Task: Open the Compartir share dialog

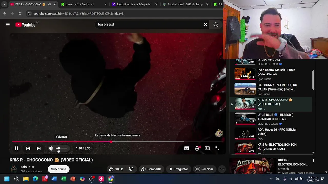Action: [x=151, y=169]
